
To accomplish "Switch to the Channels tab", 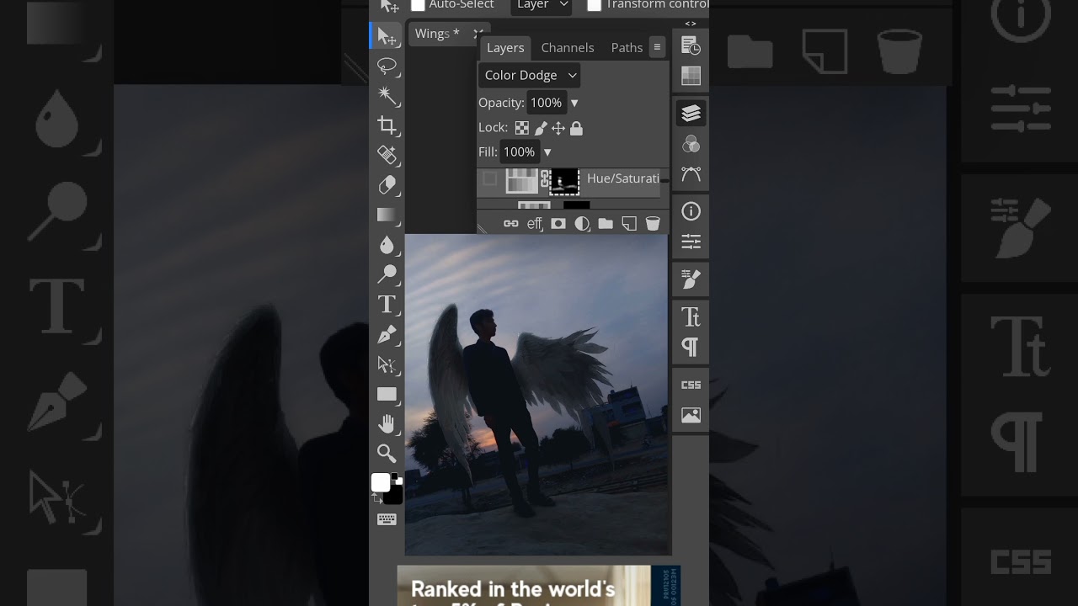I will tap(568, 48).
